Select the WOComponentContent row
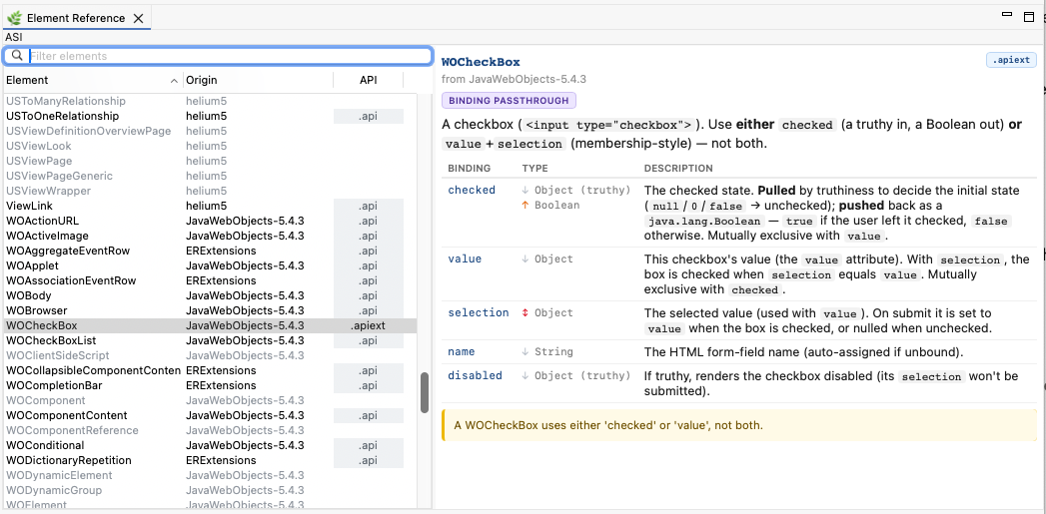1046x514 pixels. (x=210, y=415)
